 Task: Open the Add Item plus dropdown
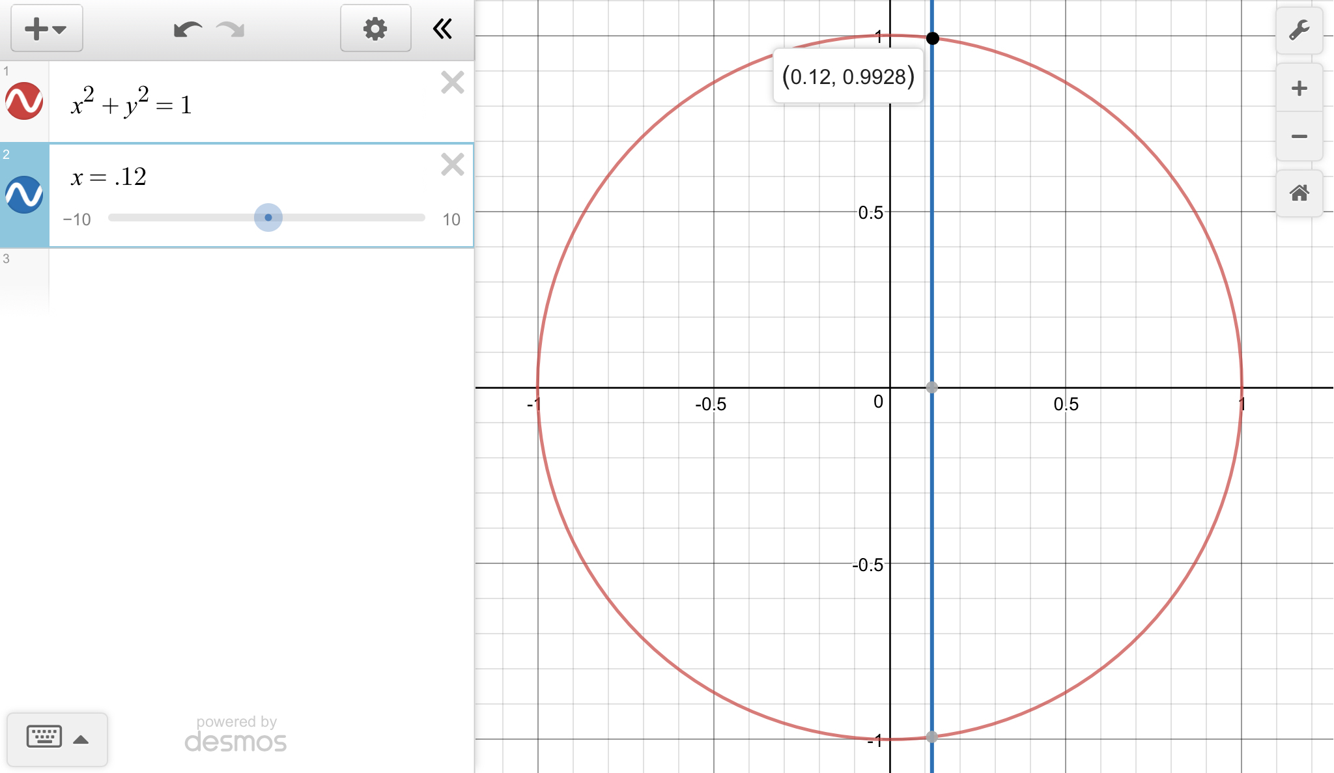coord(46,29)
